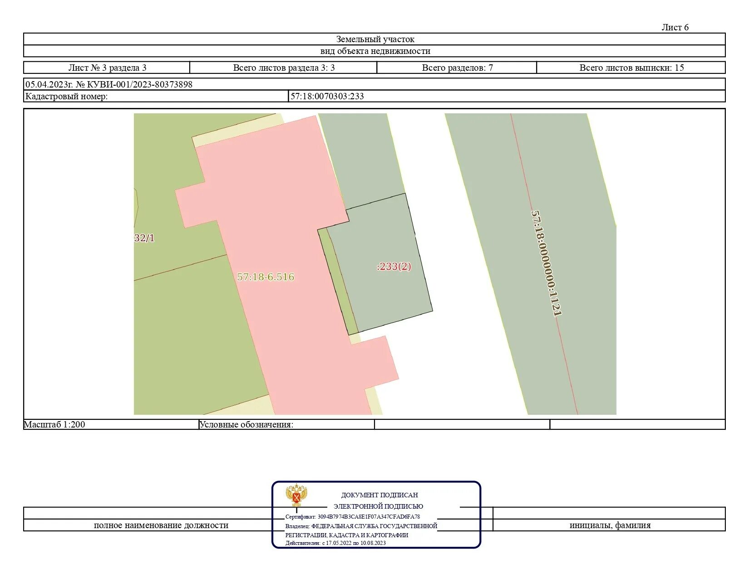
Task: Click 'РЕГИСТРАЦИИ, КАДАСТРА И КАРТОГРАФИИ' line
Action: tap(347, 535)
